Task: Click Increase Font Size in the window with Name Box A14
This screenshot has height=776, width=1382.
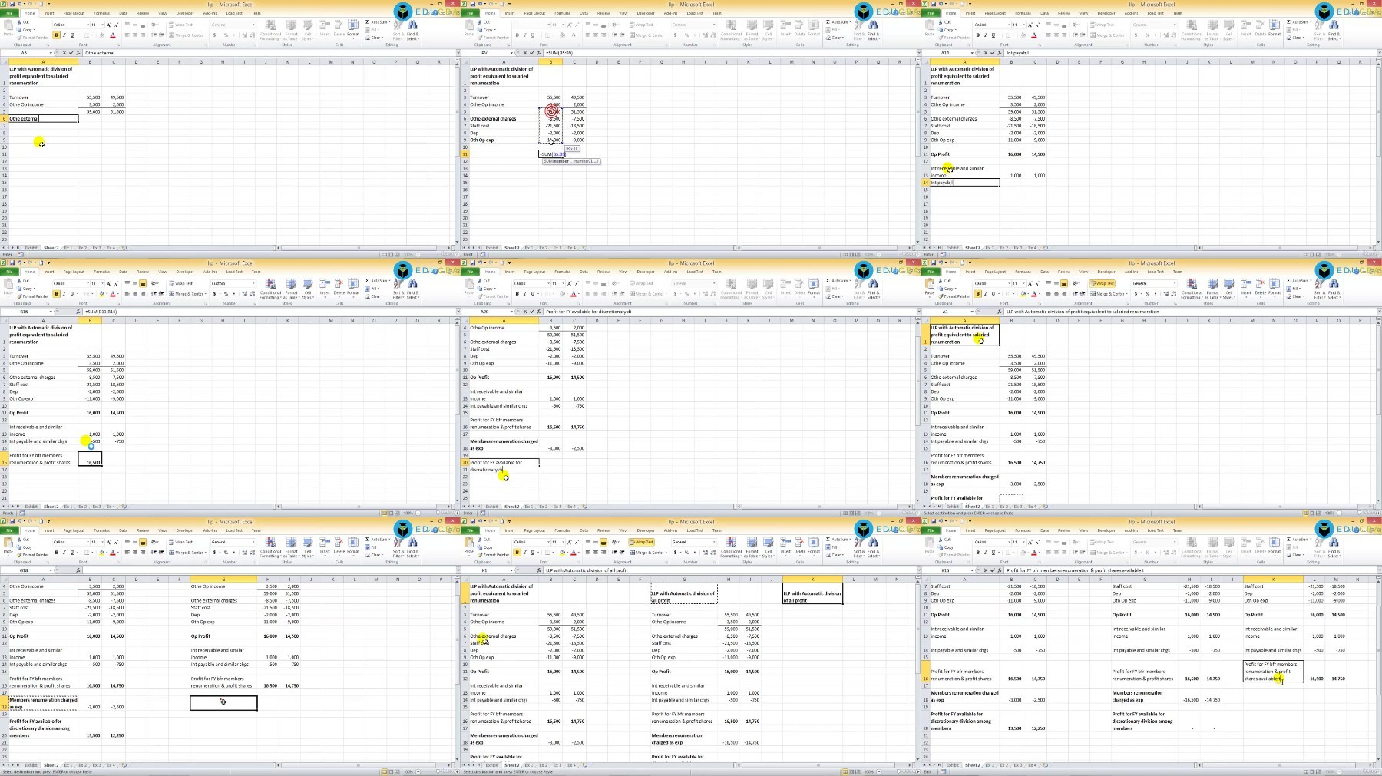Action: point(1030,25)
